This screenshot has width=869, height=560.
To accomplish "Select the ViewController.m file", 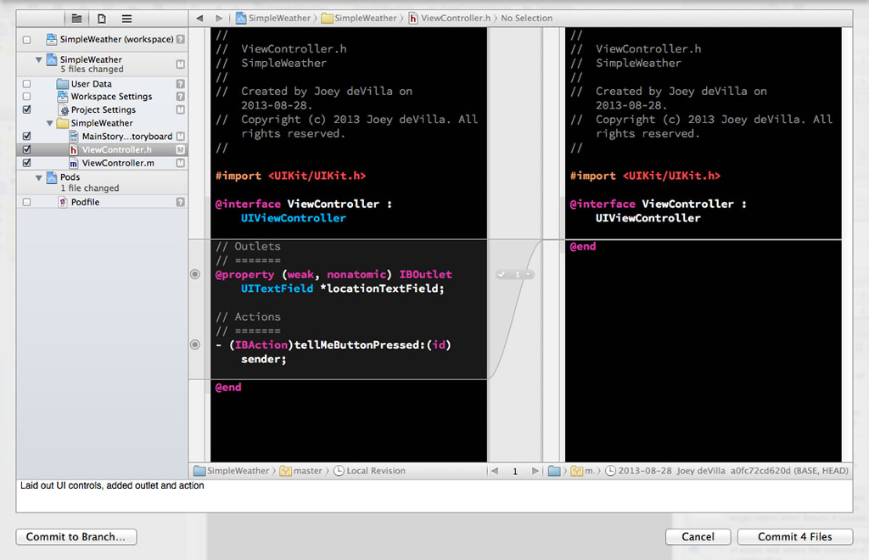I will 102,163.
